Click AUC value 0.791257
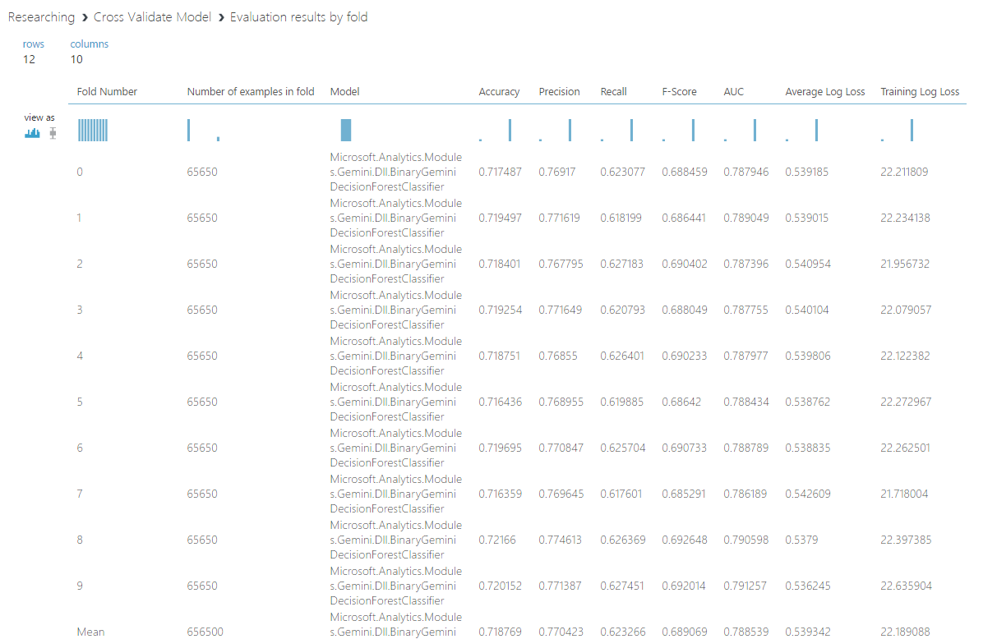The height and width of the screenshot is (639, 997). [x=745, y=586]
